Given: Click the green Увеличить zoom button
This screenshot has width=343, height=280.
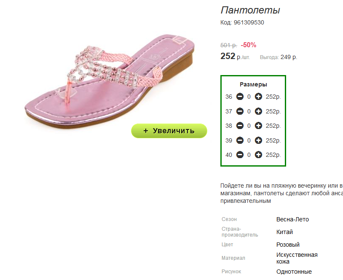Looking at the screenshot, I should tap(169, 131).
